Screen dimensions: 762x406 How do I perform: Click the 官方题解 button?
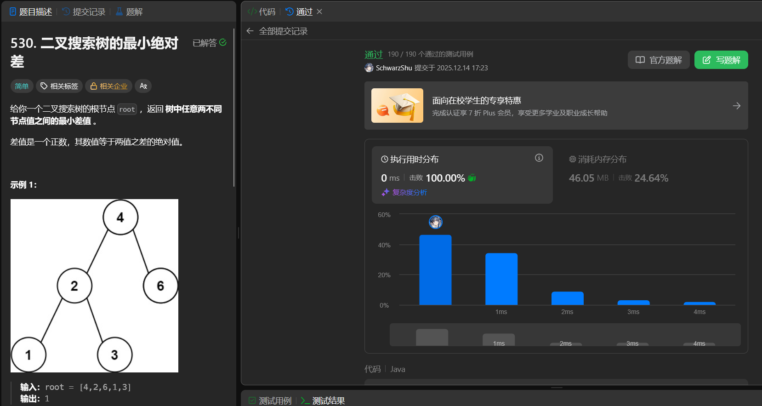pos(658,60)
